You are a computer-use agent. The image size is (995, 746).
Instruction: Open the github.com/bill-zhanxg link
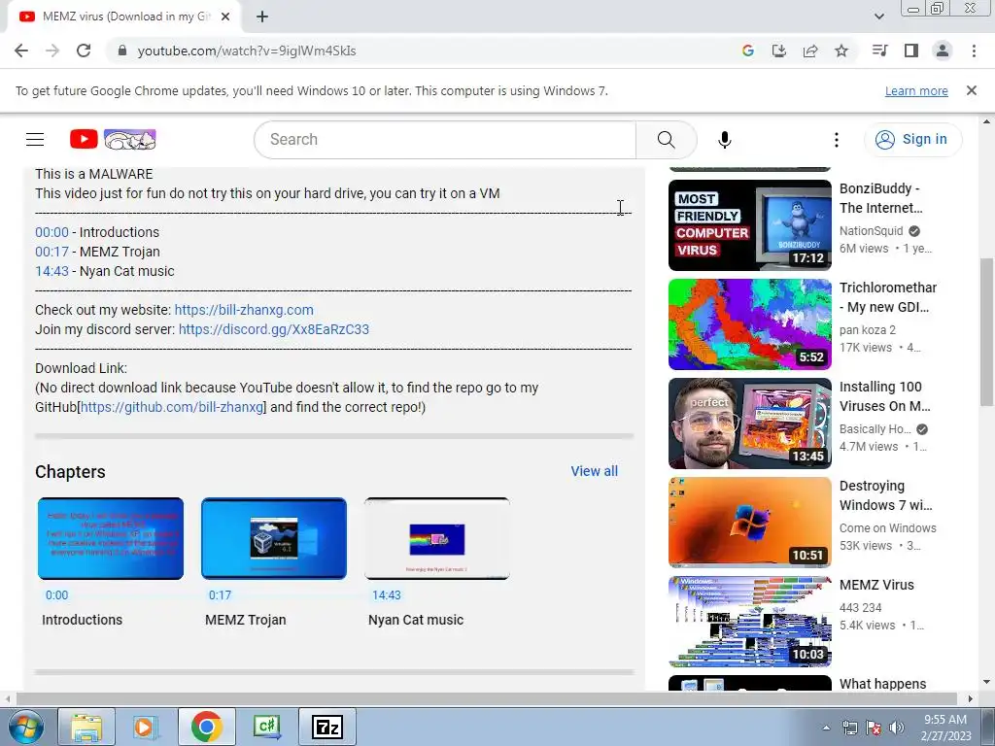coord(172,407)
